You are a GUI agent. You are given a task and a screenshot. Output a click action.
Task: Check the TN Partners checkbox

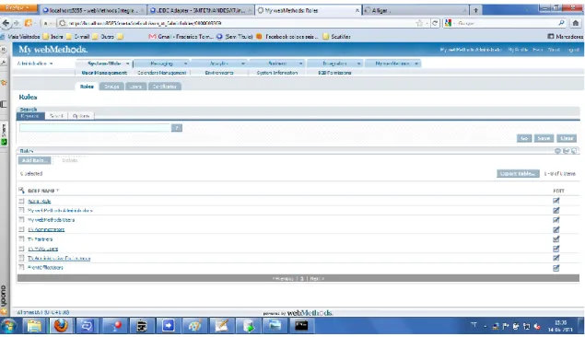coord(21,239)
